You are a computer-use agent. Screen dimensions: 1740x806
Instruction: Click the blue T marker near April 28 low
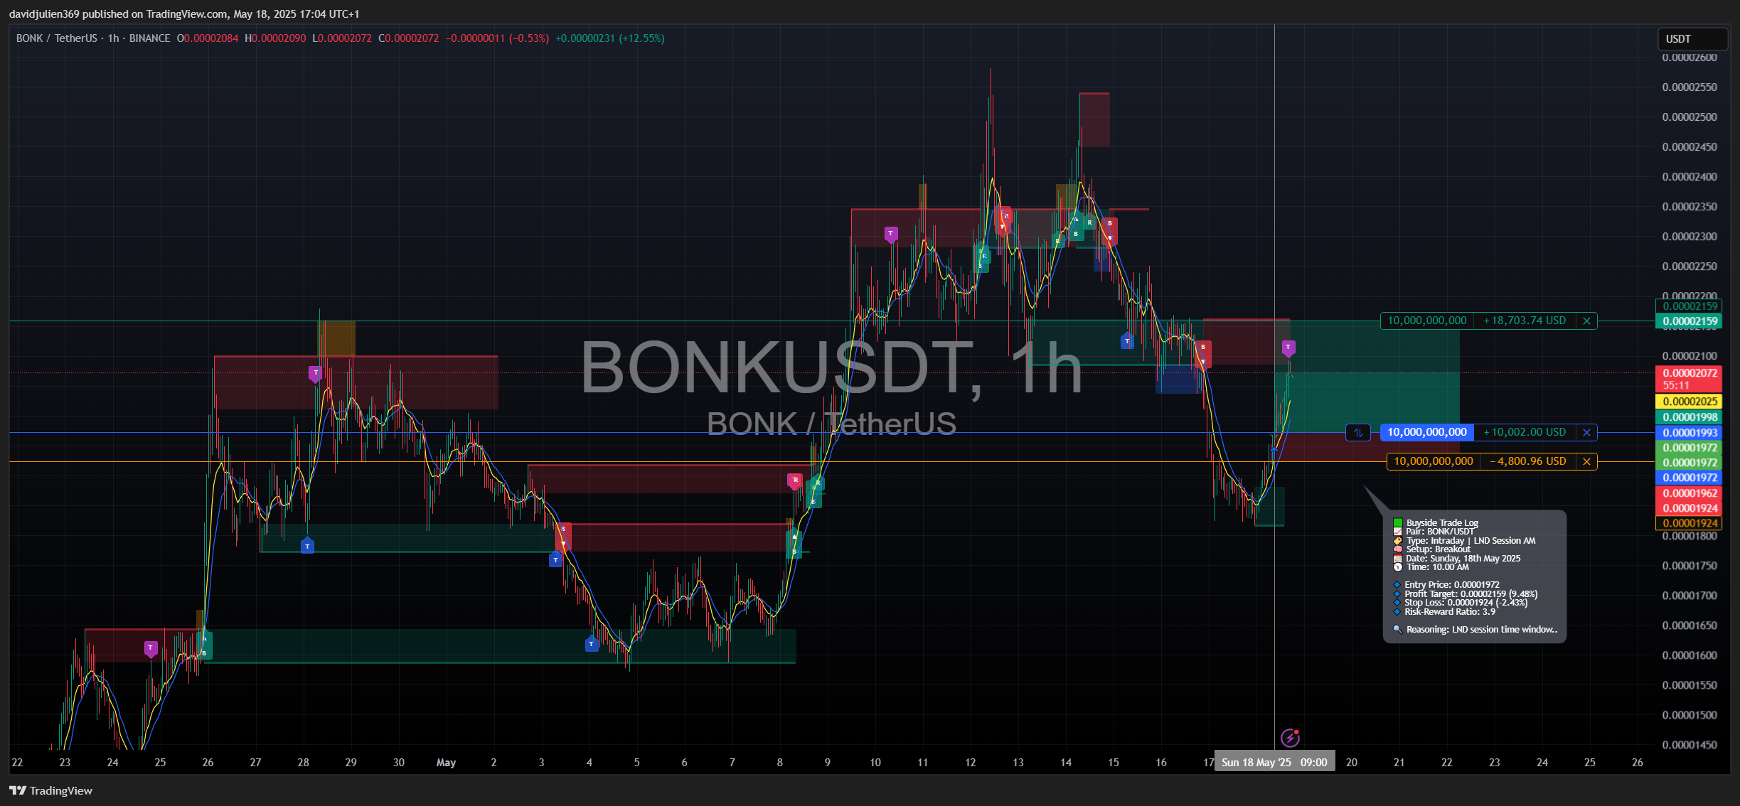point(307,546)
